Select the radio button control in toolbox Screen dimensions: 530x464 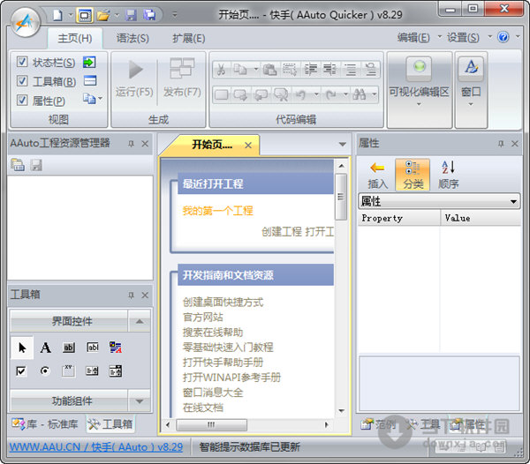pos(45,370)
